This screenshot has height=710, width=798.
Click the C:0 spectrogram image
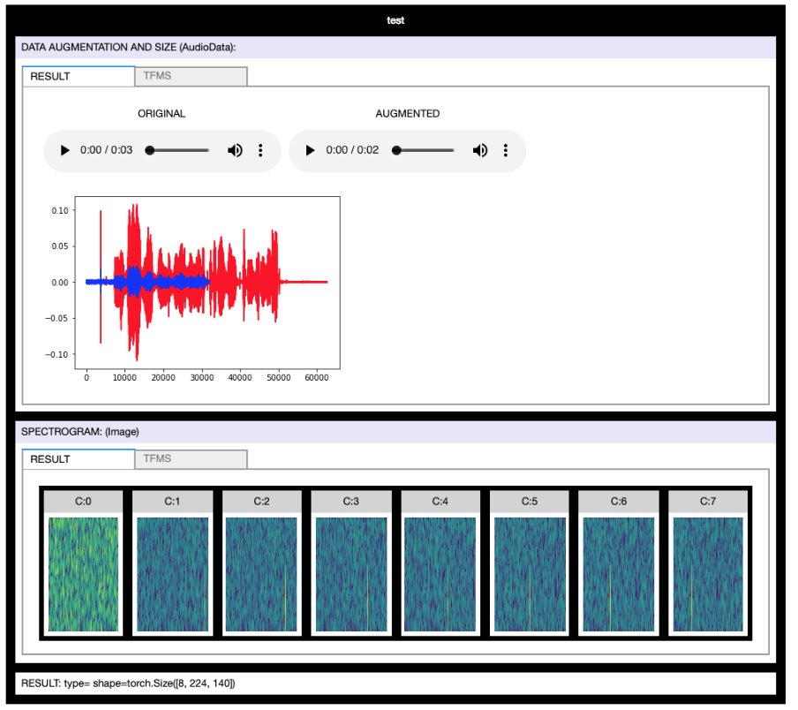(x=84, y=574)
